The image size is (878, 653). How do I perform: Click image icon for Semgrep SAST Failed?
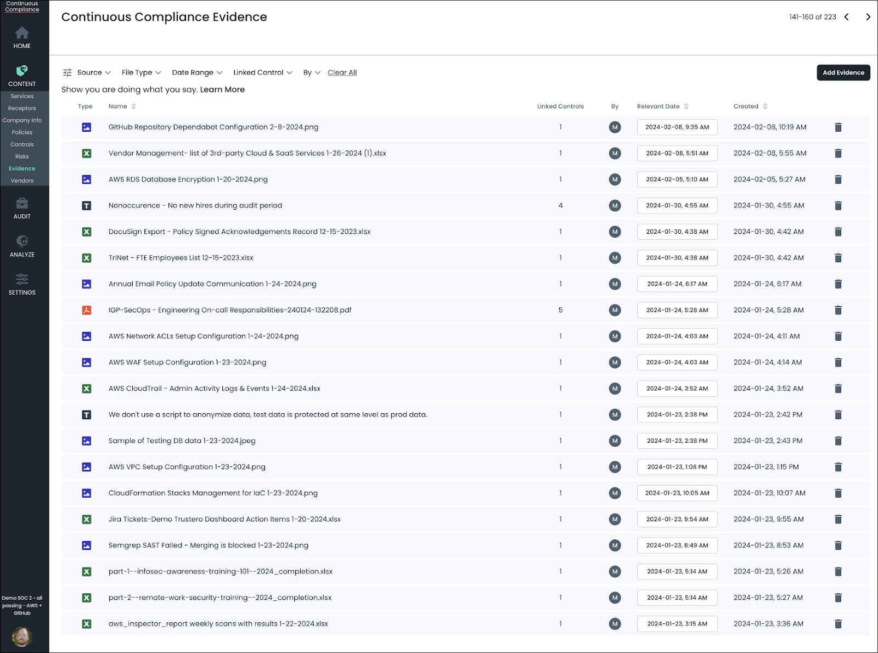point(87,545)
